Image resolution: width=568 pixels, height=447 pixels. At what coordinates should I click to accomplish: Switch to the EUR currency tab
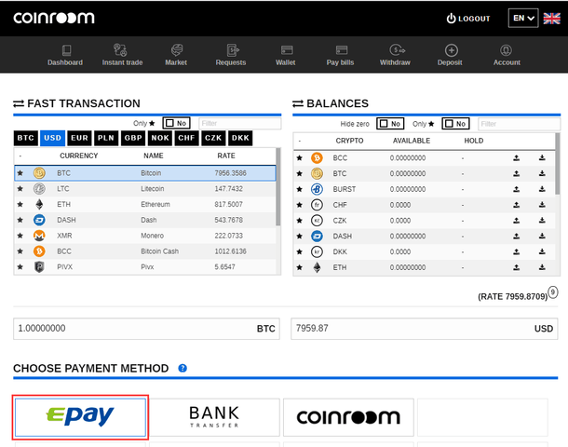coord(79,138)
